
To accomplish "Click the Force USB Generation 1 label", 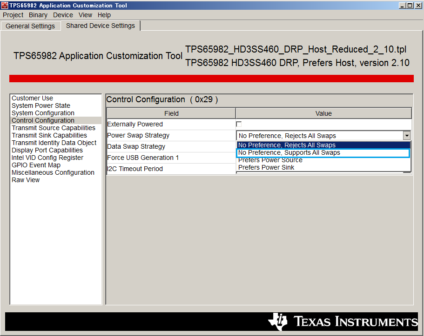I will (143, 158).
